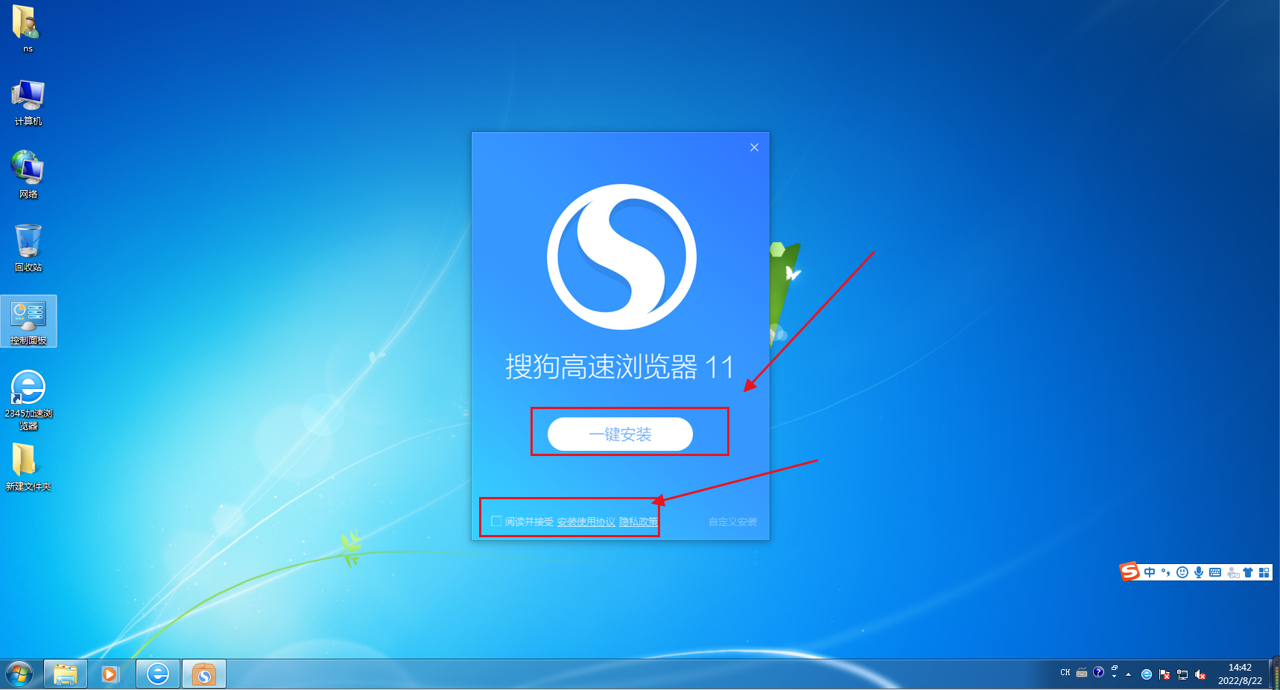Click the muted volume tray icon

1200,674
